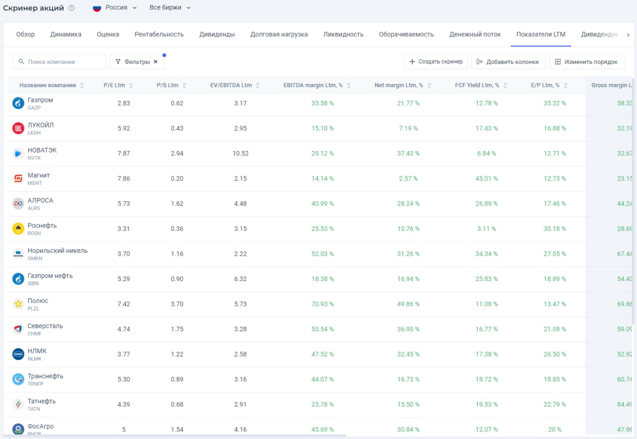Open the Россия country dropdown
This screenshot has width=637, height=439.
115,8
